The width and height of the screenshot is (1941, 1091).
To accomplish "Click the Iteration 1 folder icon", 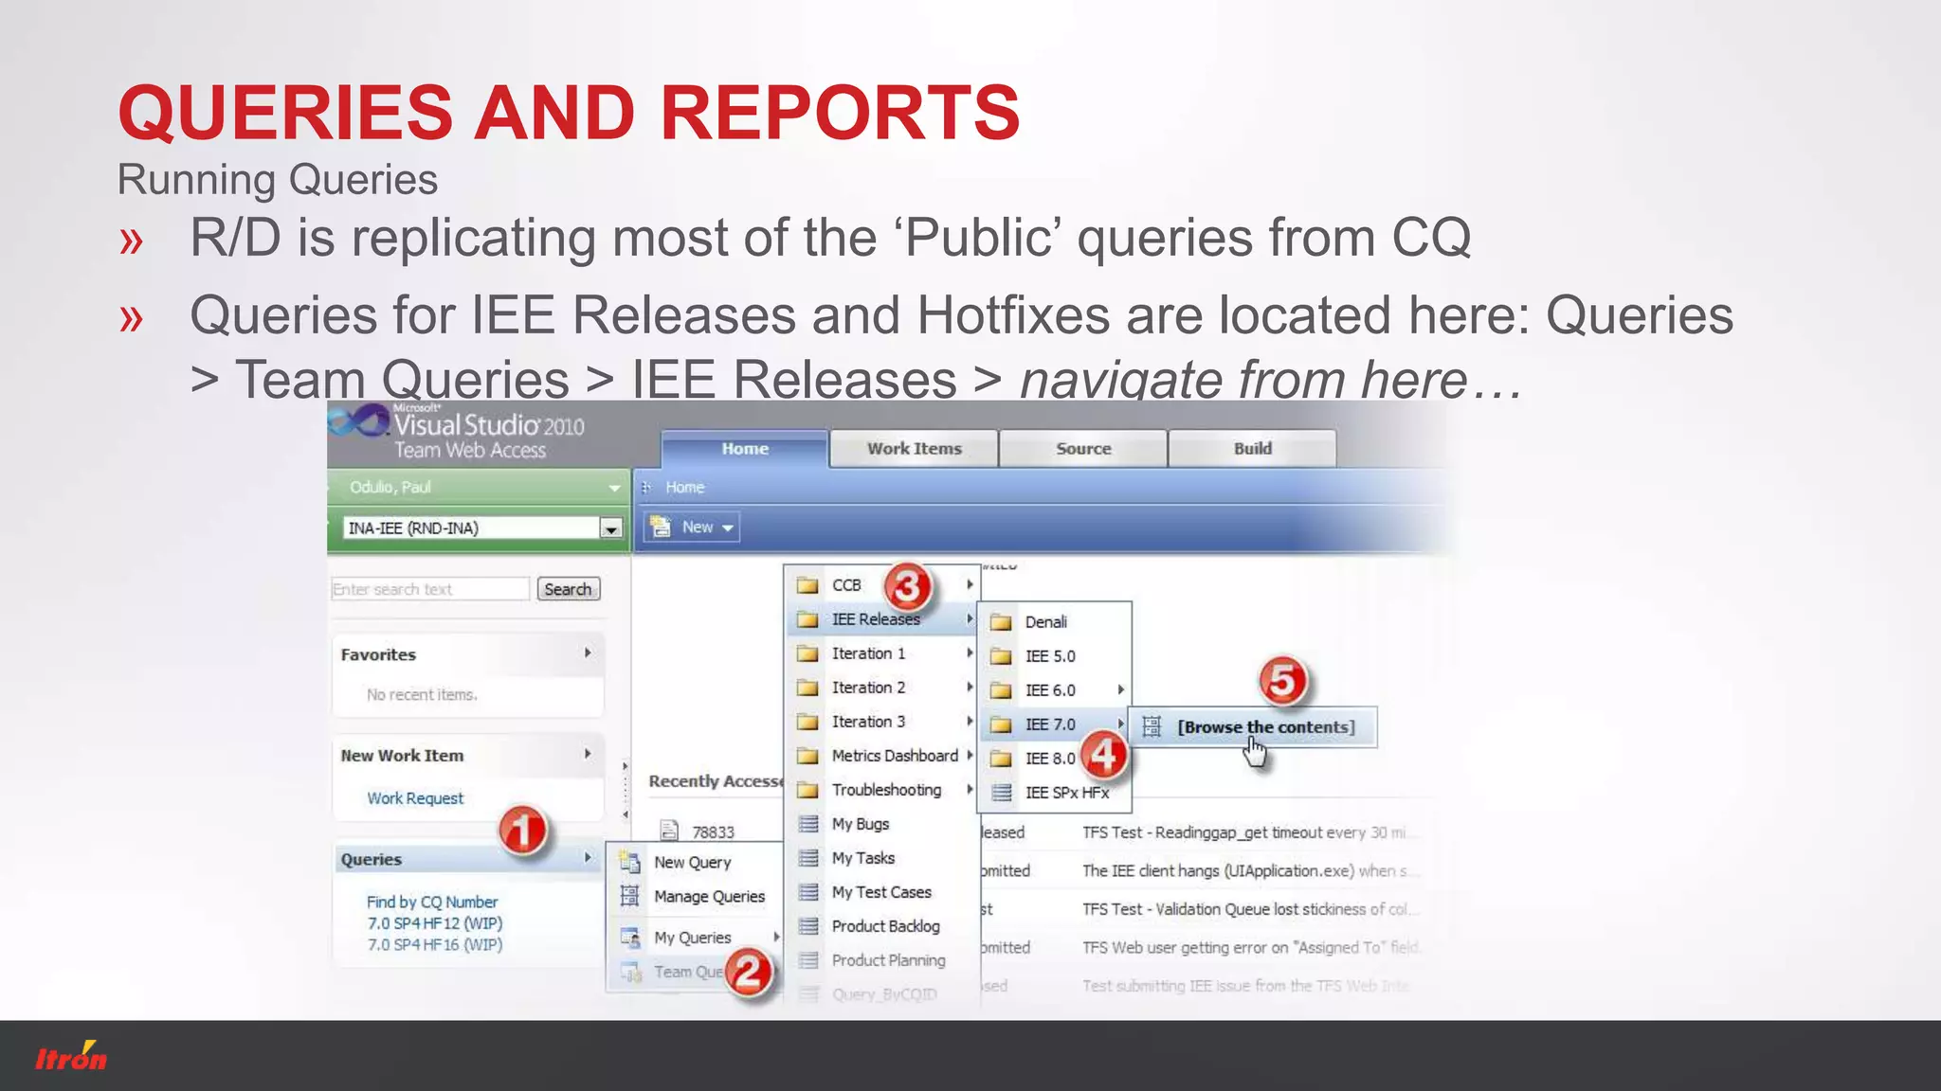I will coord(807,653).
